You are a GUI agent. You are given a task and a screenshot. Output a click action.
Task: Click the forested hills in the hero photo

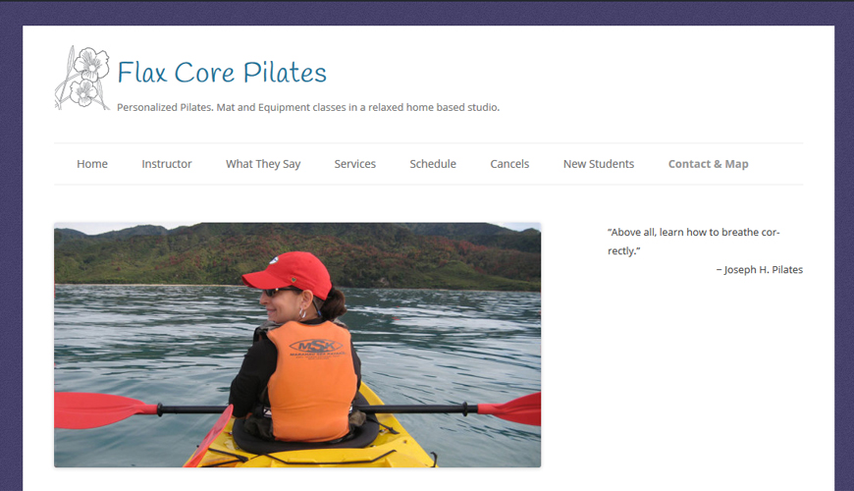click(x=297, y=255)
